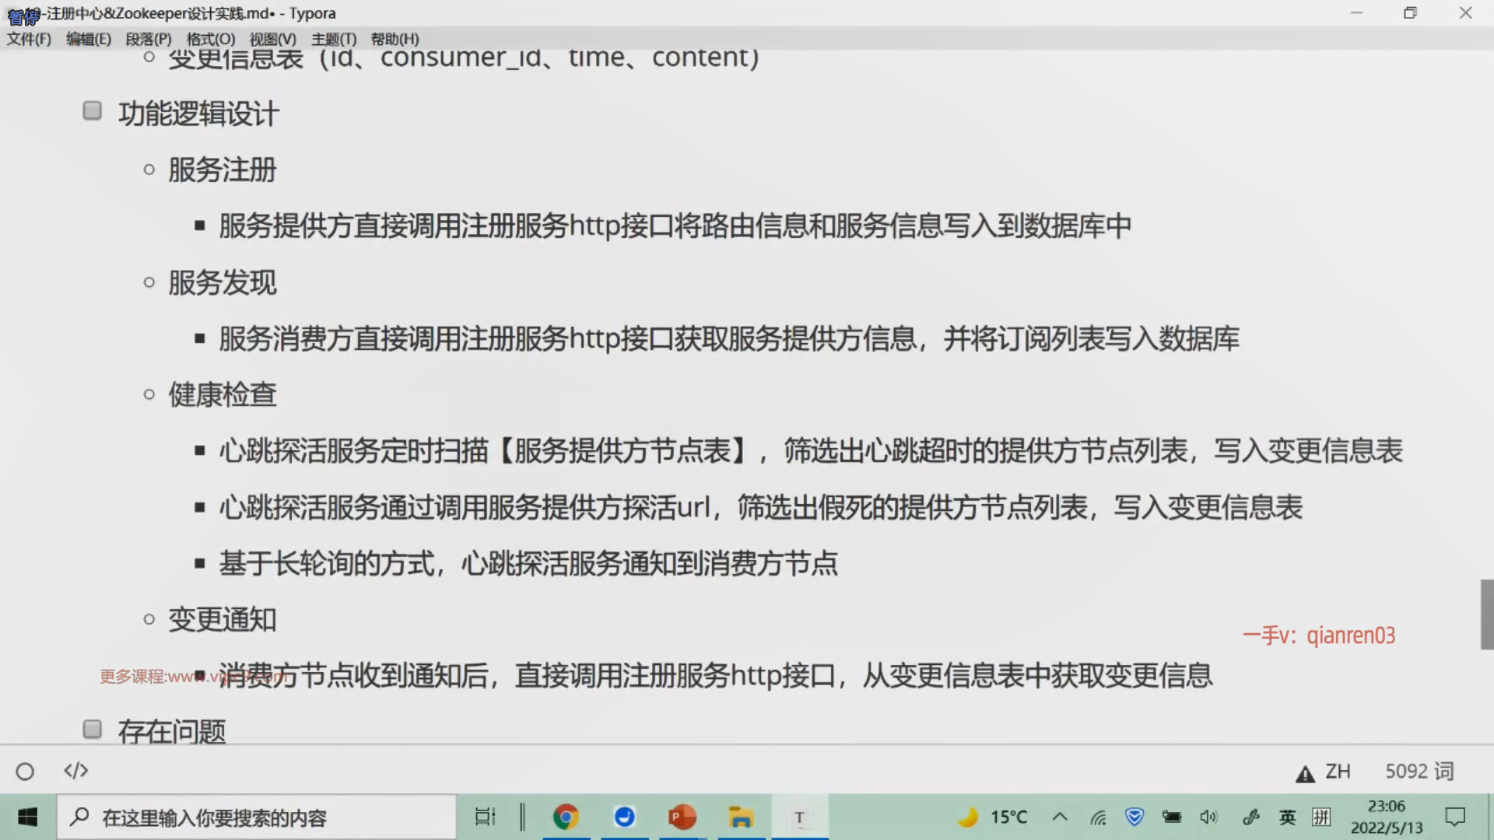The height and width of the screenshot is (840, 1494).
Task: Open the volume speaker tray icon
Action: point(1208,817)
